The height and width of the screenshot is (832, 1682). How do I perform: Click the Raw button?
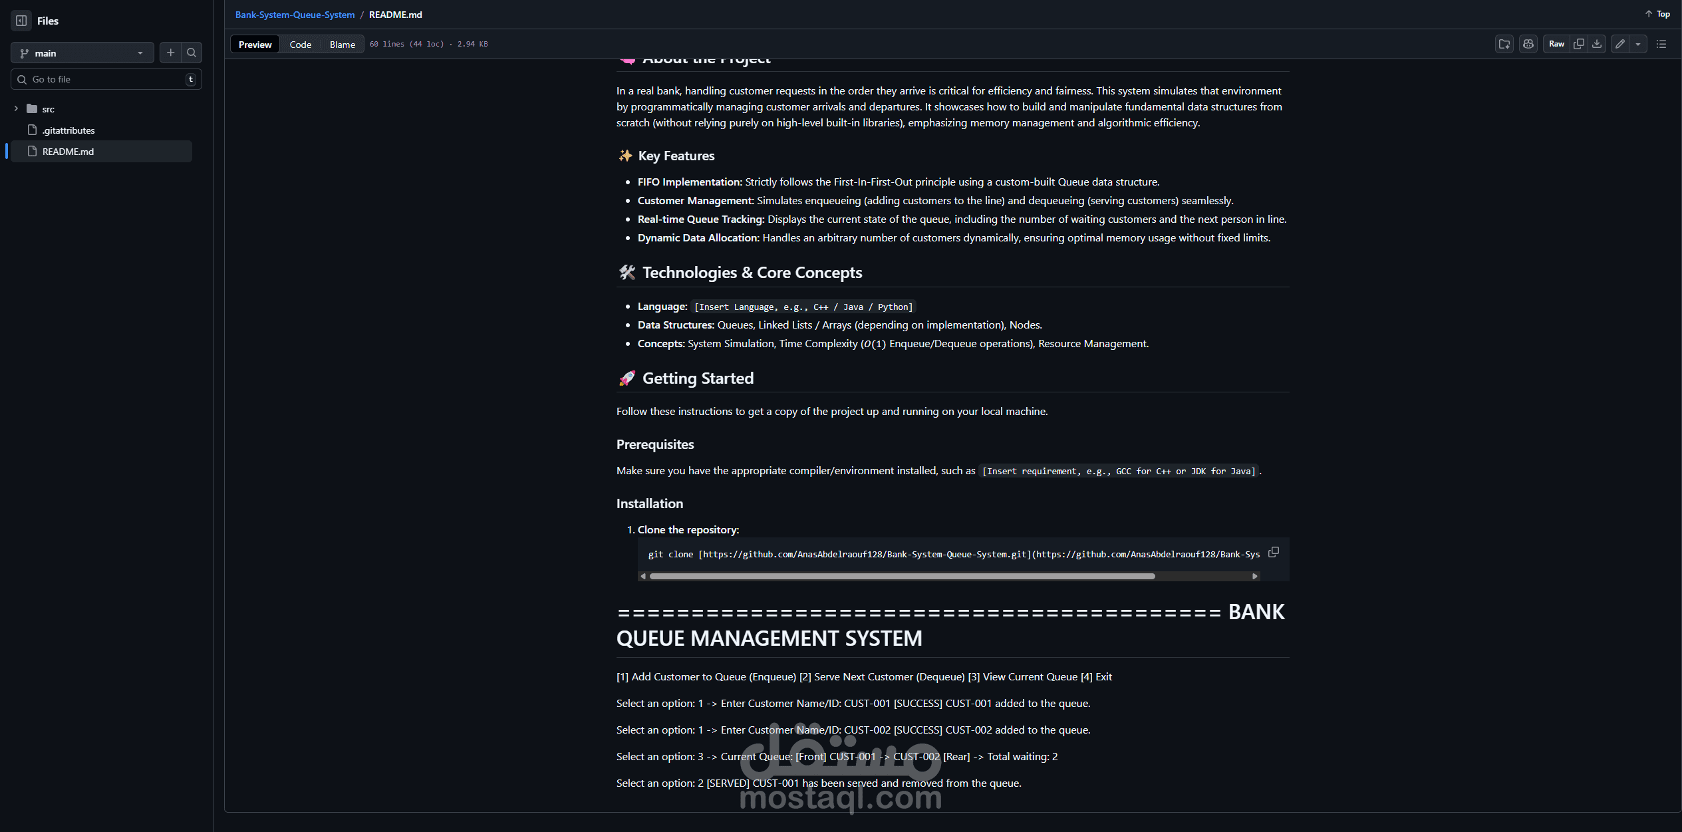coord(1556,45)
